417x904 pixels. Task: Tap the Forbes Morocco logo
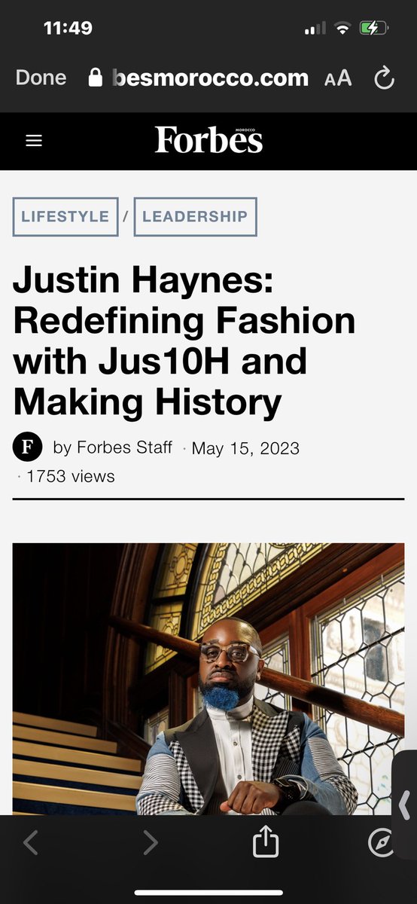coord(209,139)
